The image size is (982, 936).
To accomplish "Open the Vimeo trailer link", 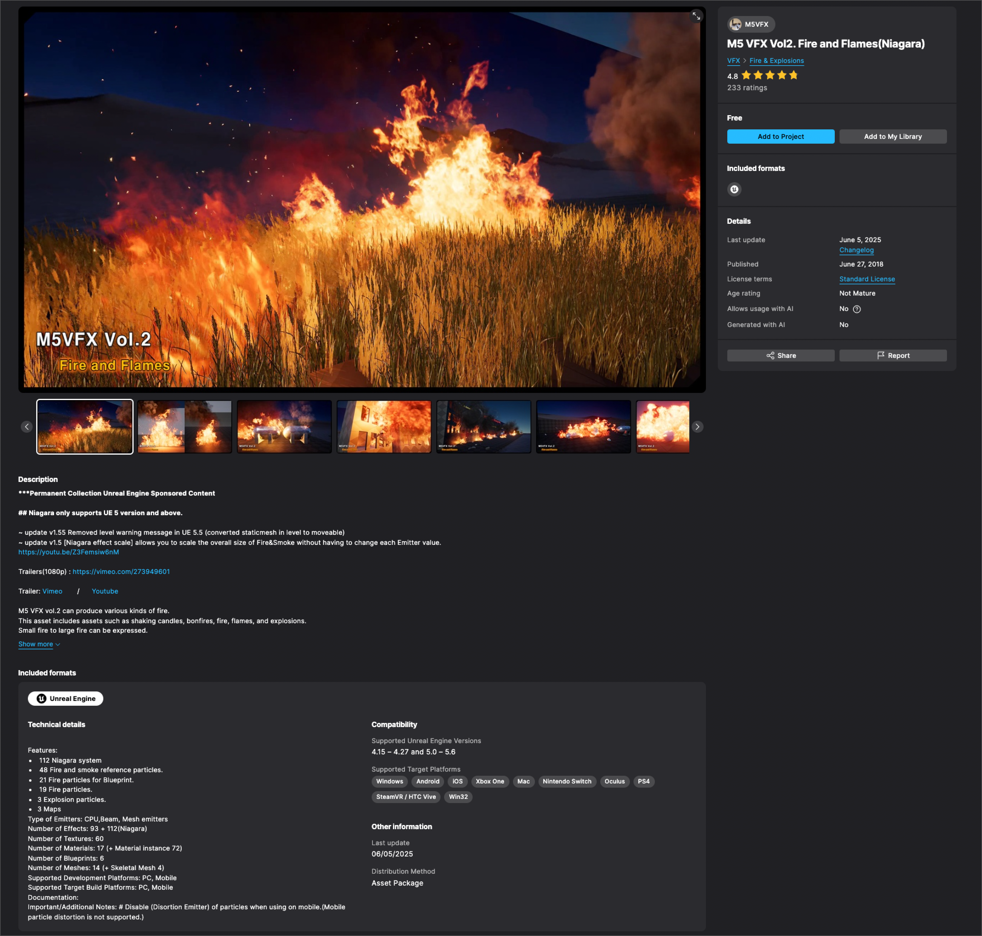I will (x=52, y=591).
